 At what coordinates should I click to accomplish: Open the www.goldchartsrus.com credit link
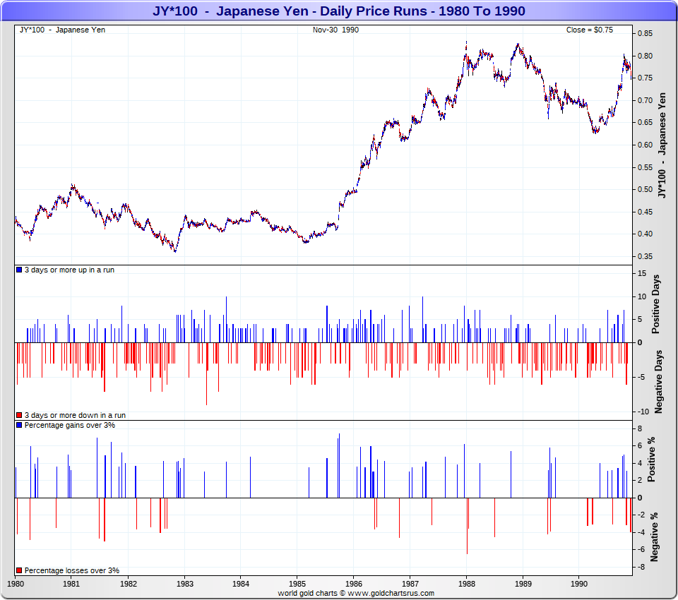point(391,593)
